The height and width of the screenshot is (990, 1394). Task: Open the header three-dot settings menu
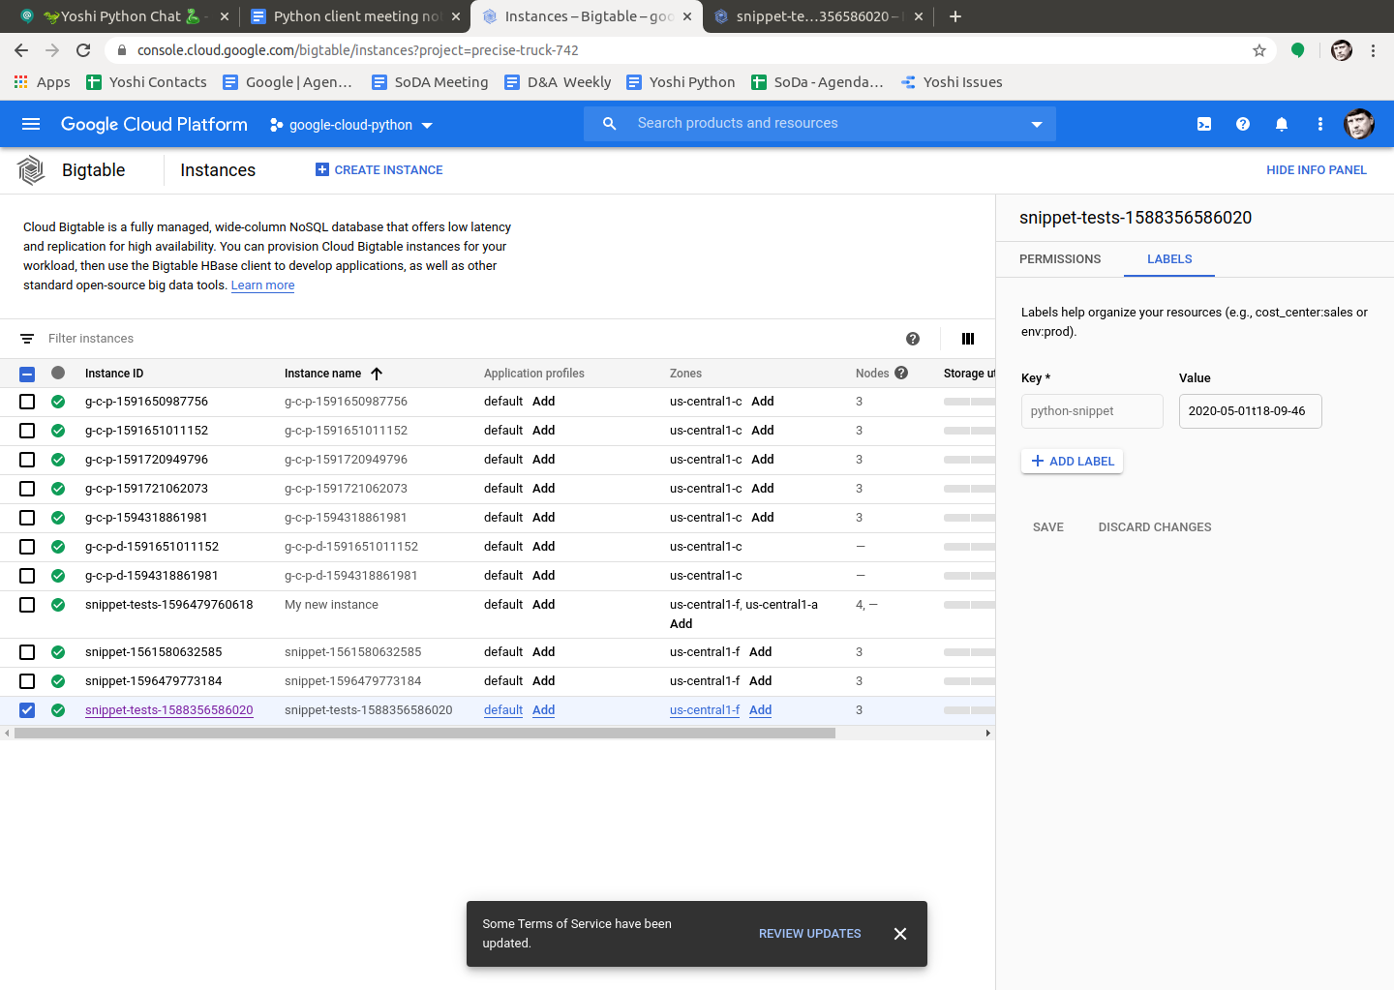[1320, 124]
